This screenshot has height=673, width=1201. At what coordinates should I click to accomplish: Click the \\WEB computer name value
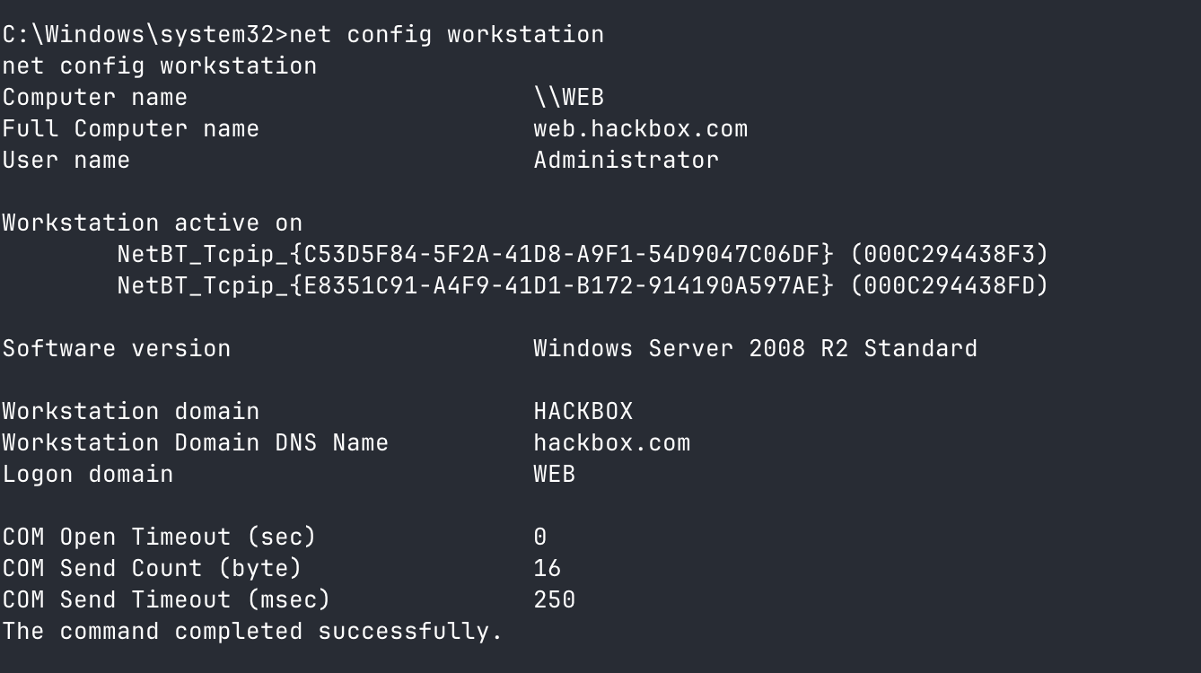(568, 97)
